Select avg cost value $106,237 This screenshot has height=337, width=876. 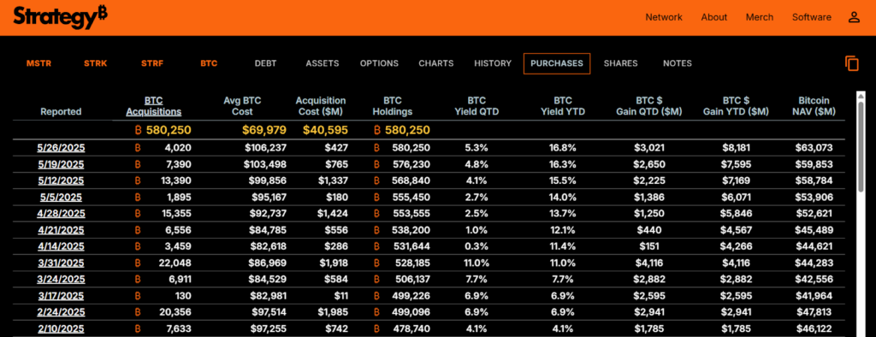(x=265, y=148)
